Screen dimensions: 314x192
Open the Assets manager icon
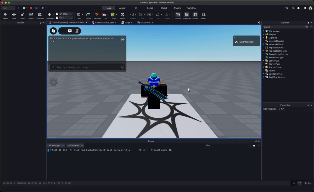click(204, 16)
